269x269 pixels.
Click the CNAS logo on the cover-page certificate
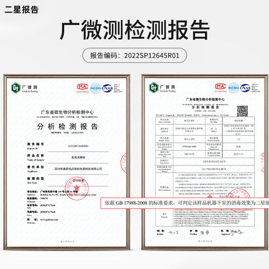pyautogui.click(x=107, y=88)
